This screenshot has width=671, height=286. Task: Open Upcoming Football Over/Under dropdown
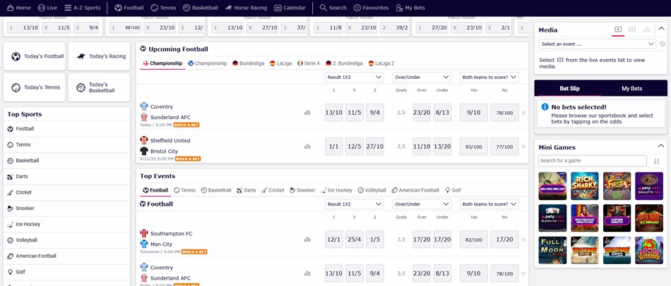click(x=422, y=77)
